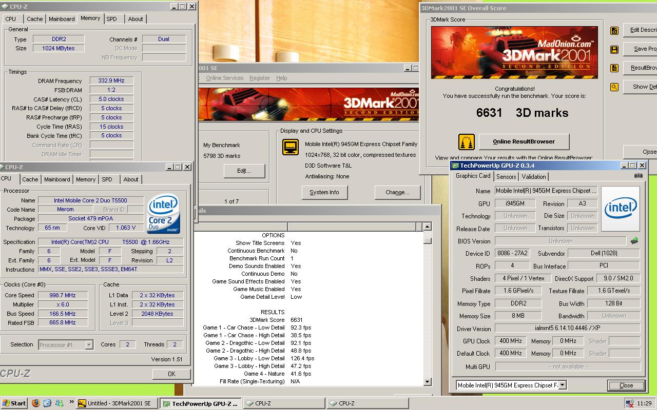
Task: Click the System Info button
Action: tap(324, 192)
